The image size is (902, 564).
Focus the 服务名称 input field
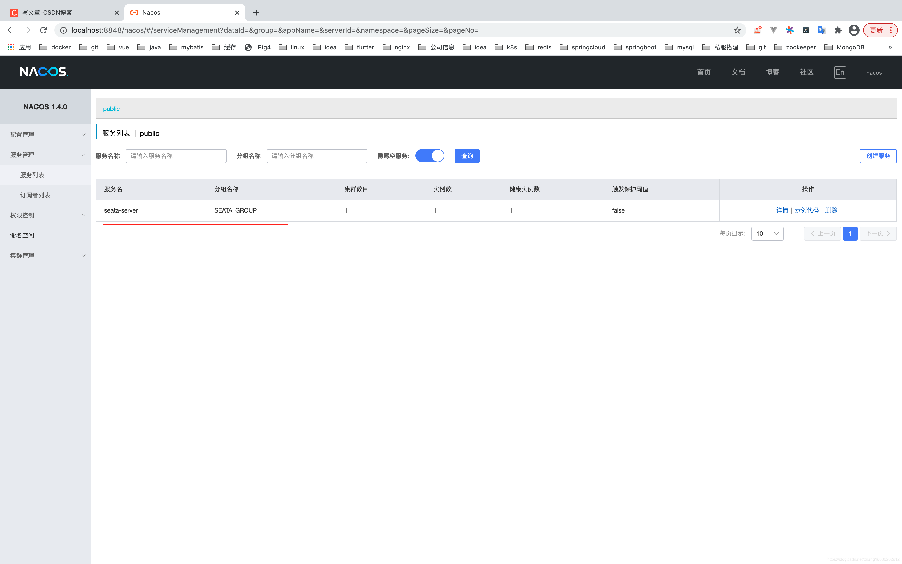(176, 156)
